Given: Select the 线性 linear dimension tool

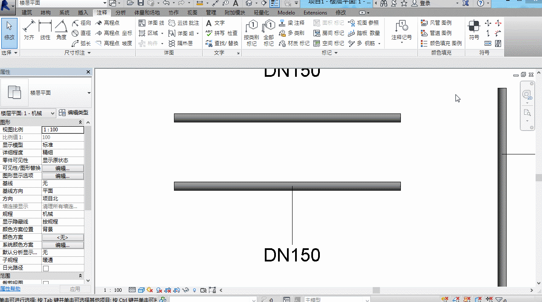Looking at the screenshot, I should pyautogui.click(x=45, y=30).
